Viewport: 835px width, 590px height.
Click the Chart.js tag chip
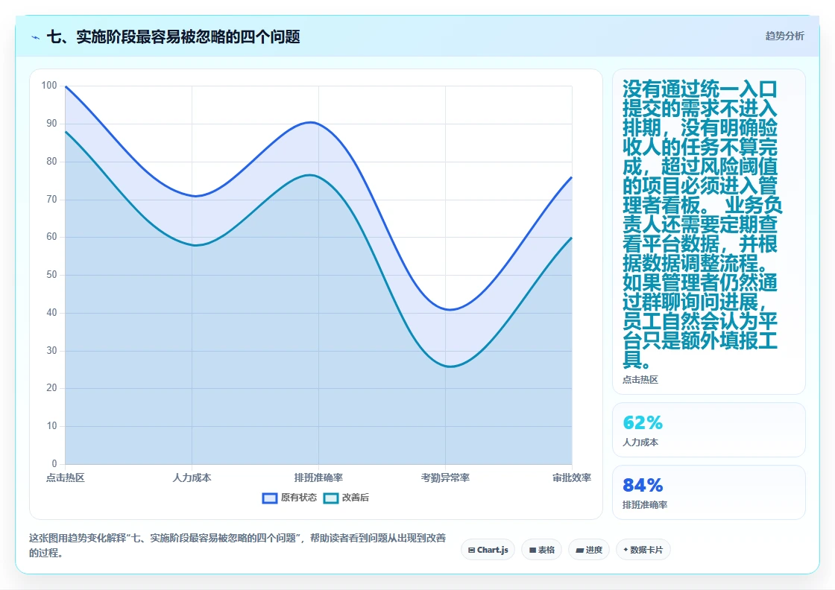488,550
